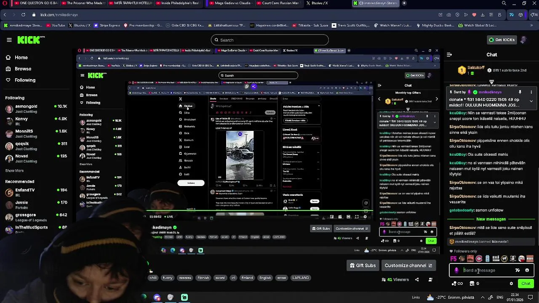Pin icon on the pinned chat message
Image resolution: width=539 pixels, height=303 pixels.
tap(520, 92)
